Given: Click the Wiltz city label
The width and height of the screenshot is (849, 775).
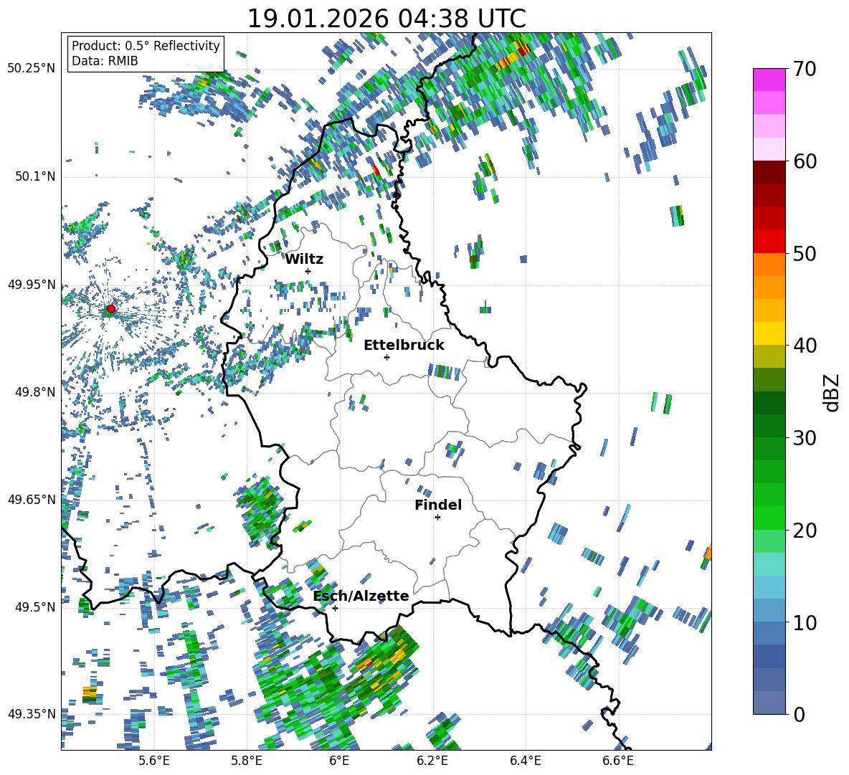Looking at the screenshot, I should 304,260.
